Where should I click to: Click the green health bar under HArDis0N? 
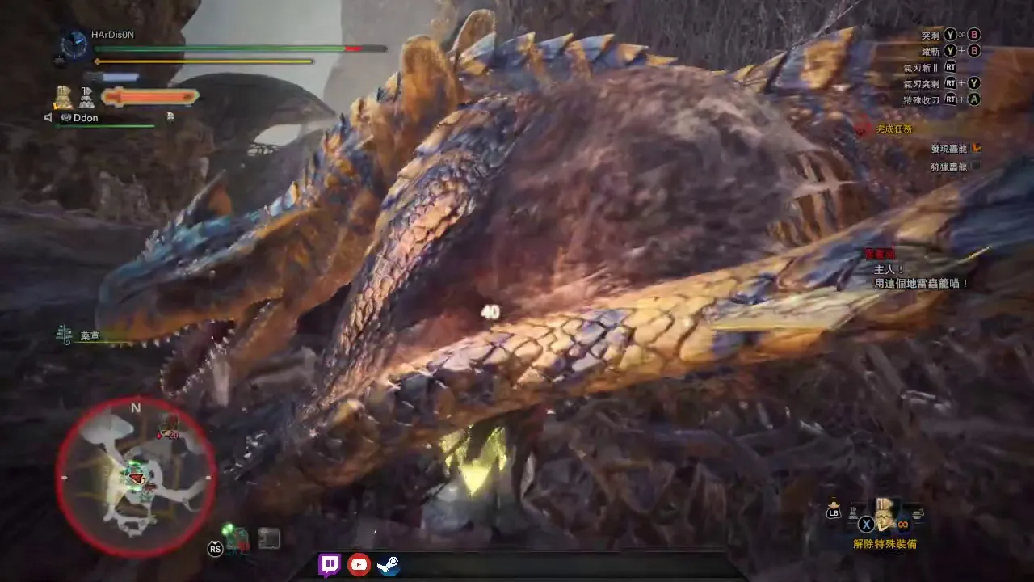[241, 48]
